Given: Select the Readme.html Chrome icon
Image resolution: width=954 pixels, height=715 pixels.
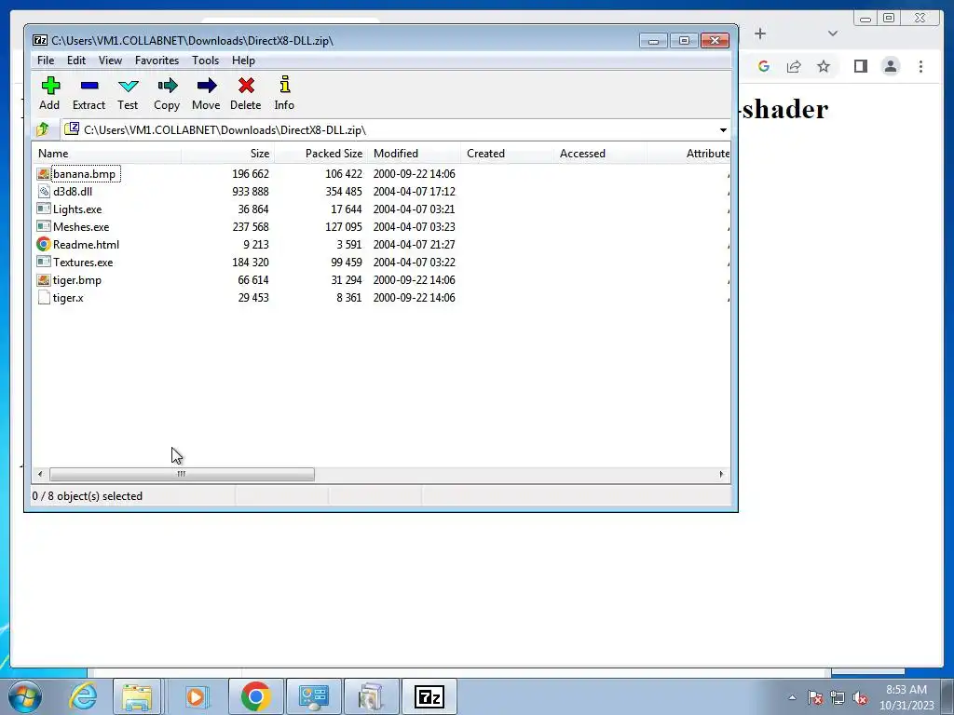Looking at the screenshot, I should point(43,245).
